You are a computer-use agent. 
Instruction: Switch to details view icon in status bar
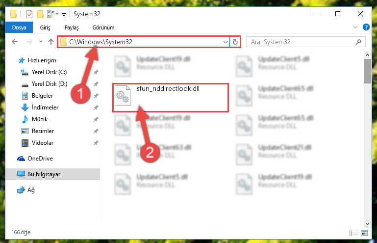coord(353,233)
